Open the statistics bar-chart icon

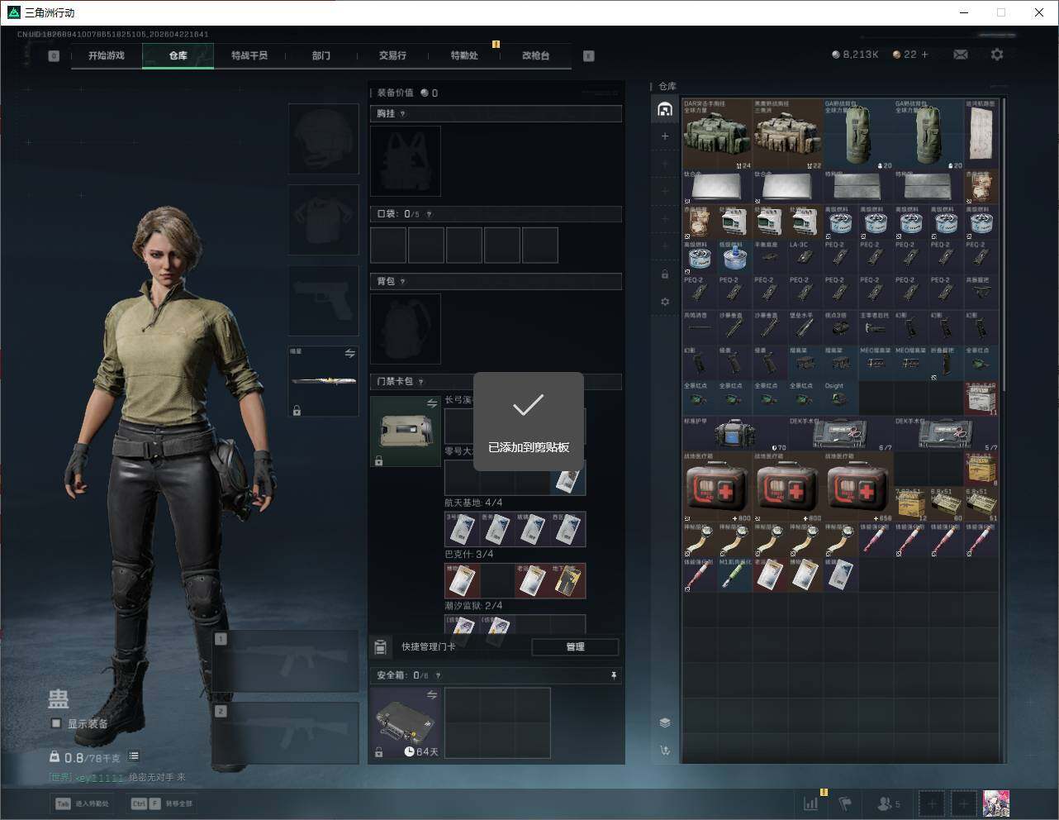coord(811,803)
